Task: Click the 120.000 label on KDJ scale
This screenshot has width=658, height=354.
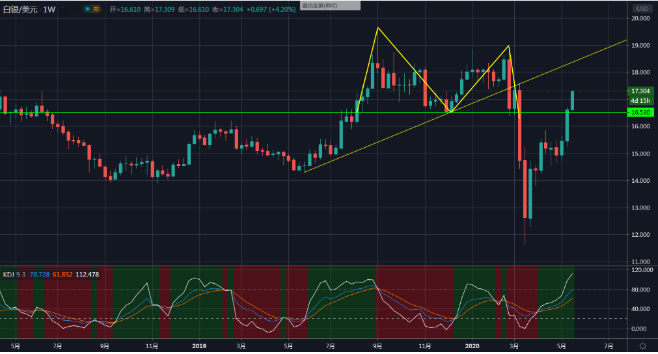Action: (x=642, y=269)
